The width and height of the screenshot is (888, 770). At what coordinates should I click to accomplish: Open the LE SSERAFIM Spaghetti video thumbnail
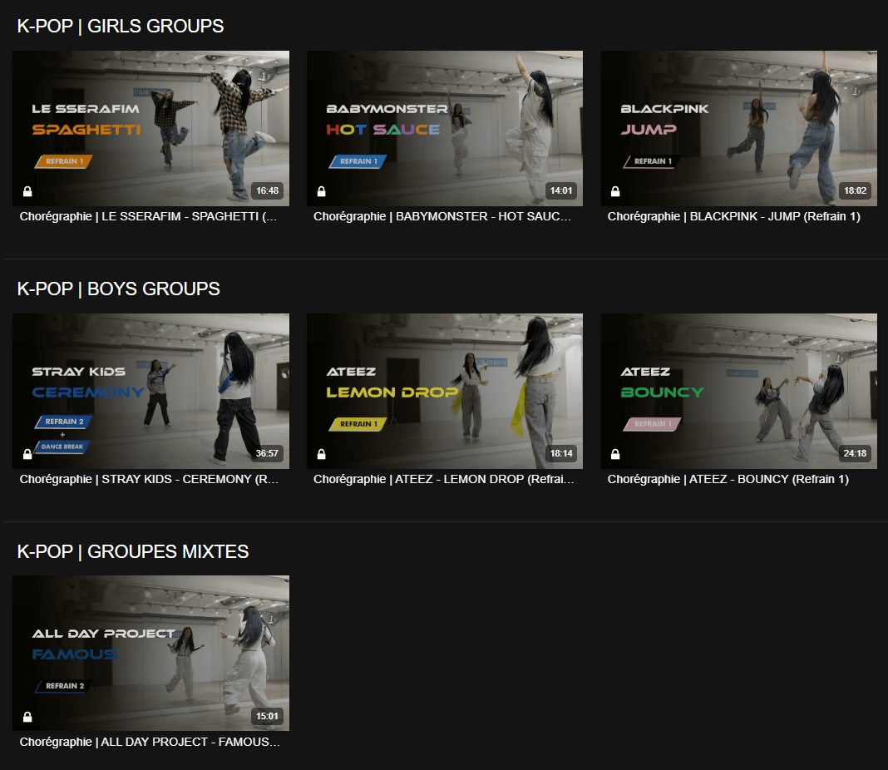(x=151, y=128)
